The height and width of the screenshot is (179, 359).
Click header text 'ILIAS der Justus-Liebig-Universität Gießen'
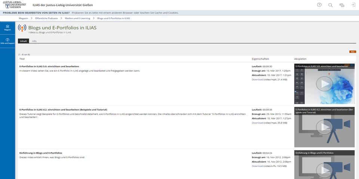[63, 5]
